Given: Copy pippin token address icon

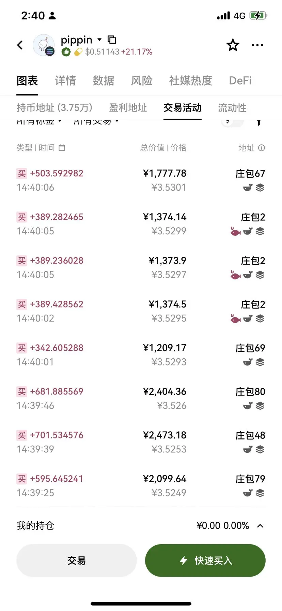Looking at the screenshot, I should tap(112, 40).
